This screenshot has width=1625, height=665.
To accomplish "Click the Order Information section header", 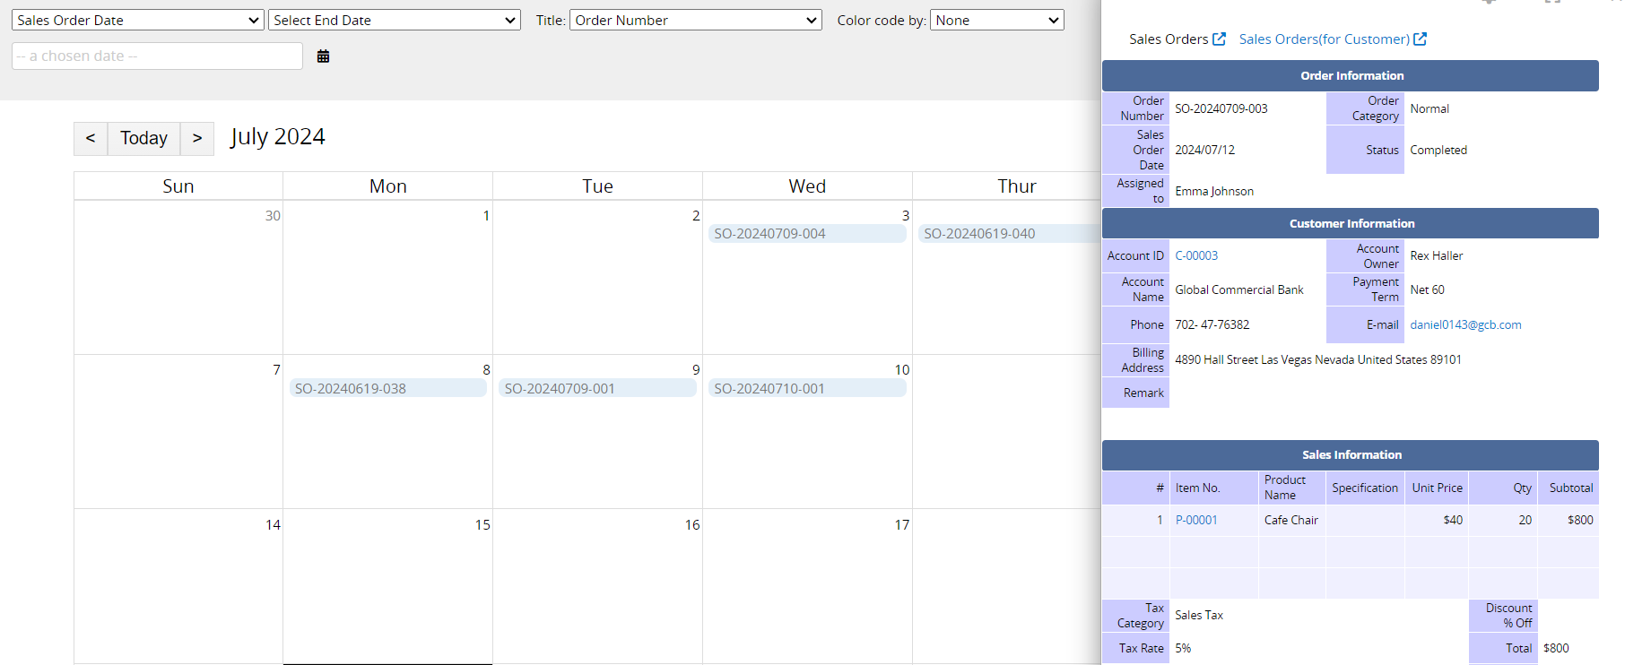I will point(1351,75).
